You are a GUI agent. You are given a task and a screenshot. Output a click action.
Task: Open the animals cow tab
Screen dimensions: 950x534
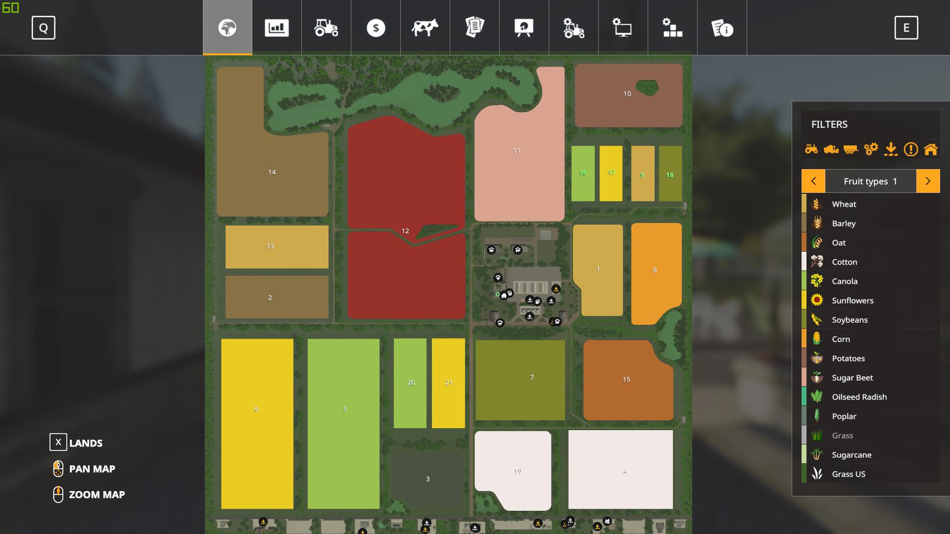(425, 28)
